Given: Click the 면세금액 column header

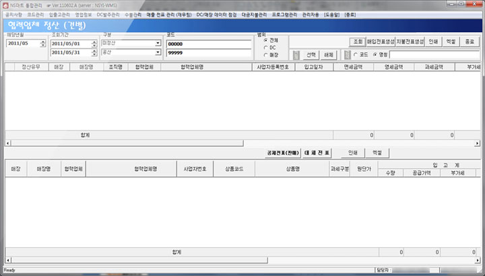Looking at the screenshot, I should coord(354,67).
